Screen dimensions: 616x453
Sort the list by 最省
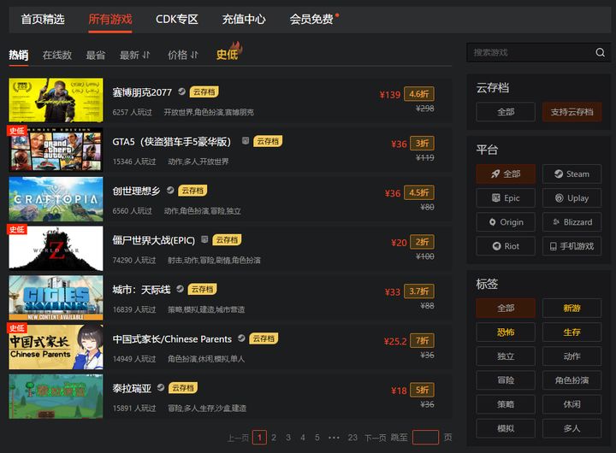tap(96, 55)
